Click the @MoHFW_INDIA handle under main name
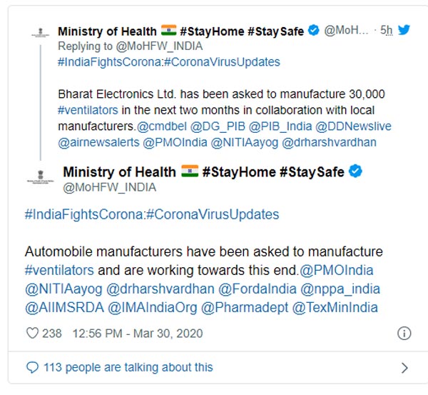Viewport: 428px width, 395px height. click(x=109, y=188)
